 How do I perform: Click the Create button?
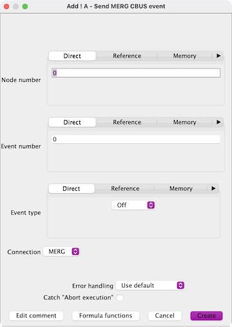pyautogui.click(x=206, y=315)
